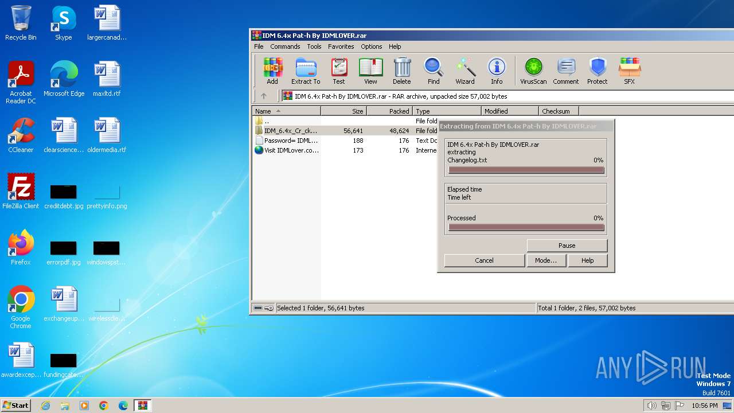Image resolution: width=734 pixels, height=413 pixels.
Task: Click the Start button
Action: pos(16,406)
